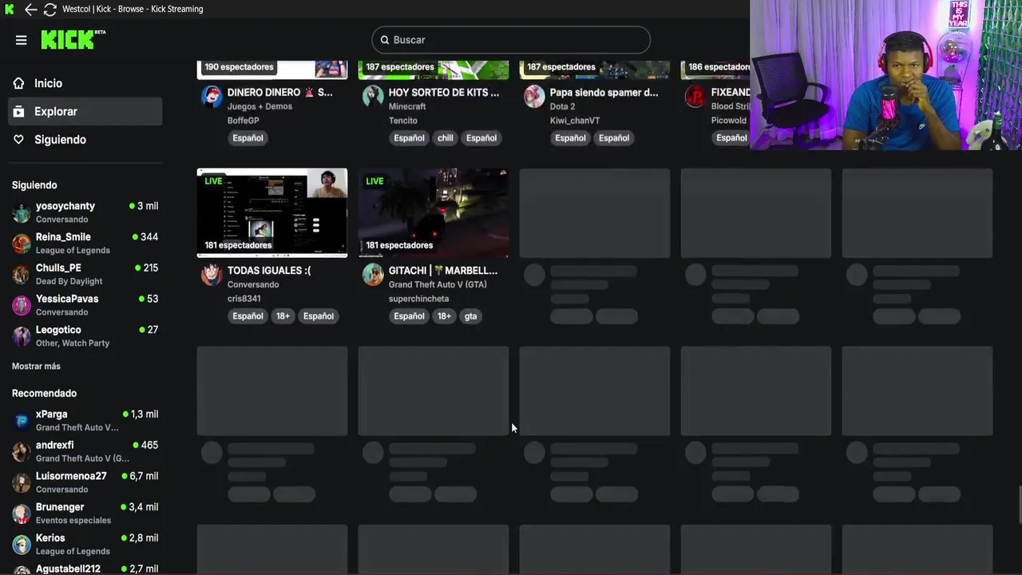Viewport: 1022px width, 575px height.
Task: Click Picowold streamer avatar
Action: point(695,97)
